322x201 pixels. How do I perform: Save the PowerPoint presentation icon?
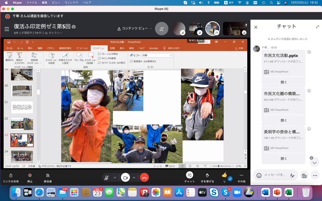tap(9, 42)
